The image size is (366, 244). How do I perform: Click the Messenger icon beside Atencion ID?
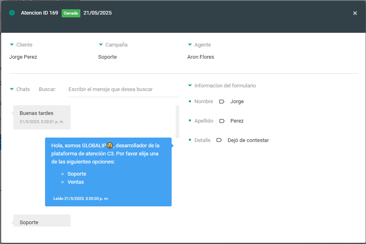coord(12,13)
